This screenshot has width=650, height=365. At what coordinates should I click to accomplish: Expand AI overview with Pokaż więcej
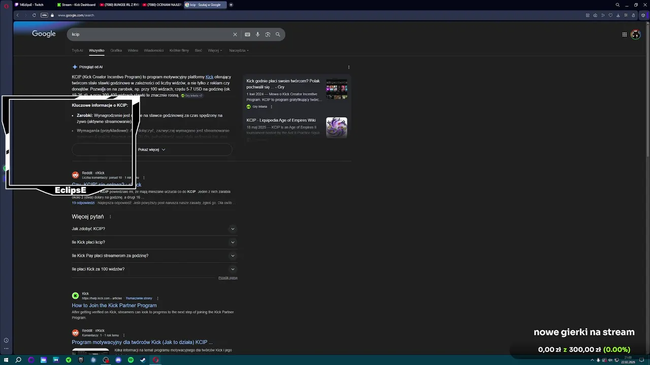click(152, 150)
